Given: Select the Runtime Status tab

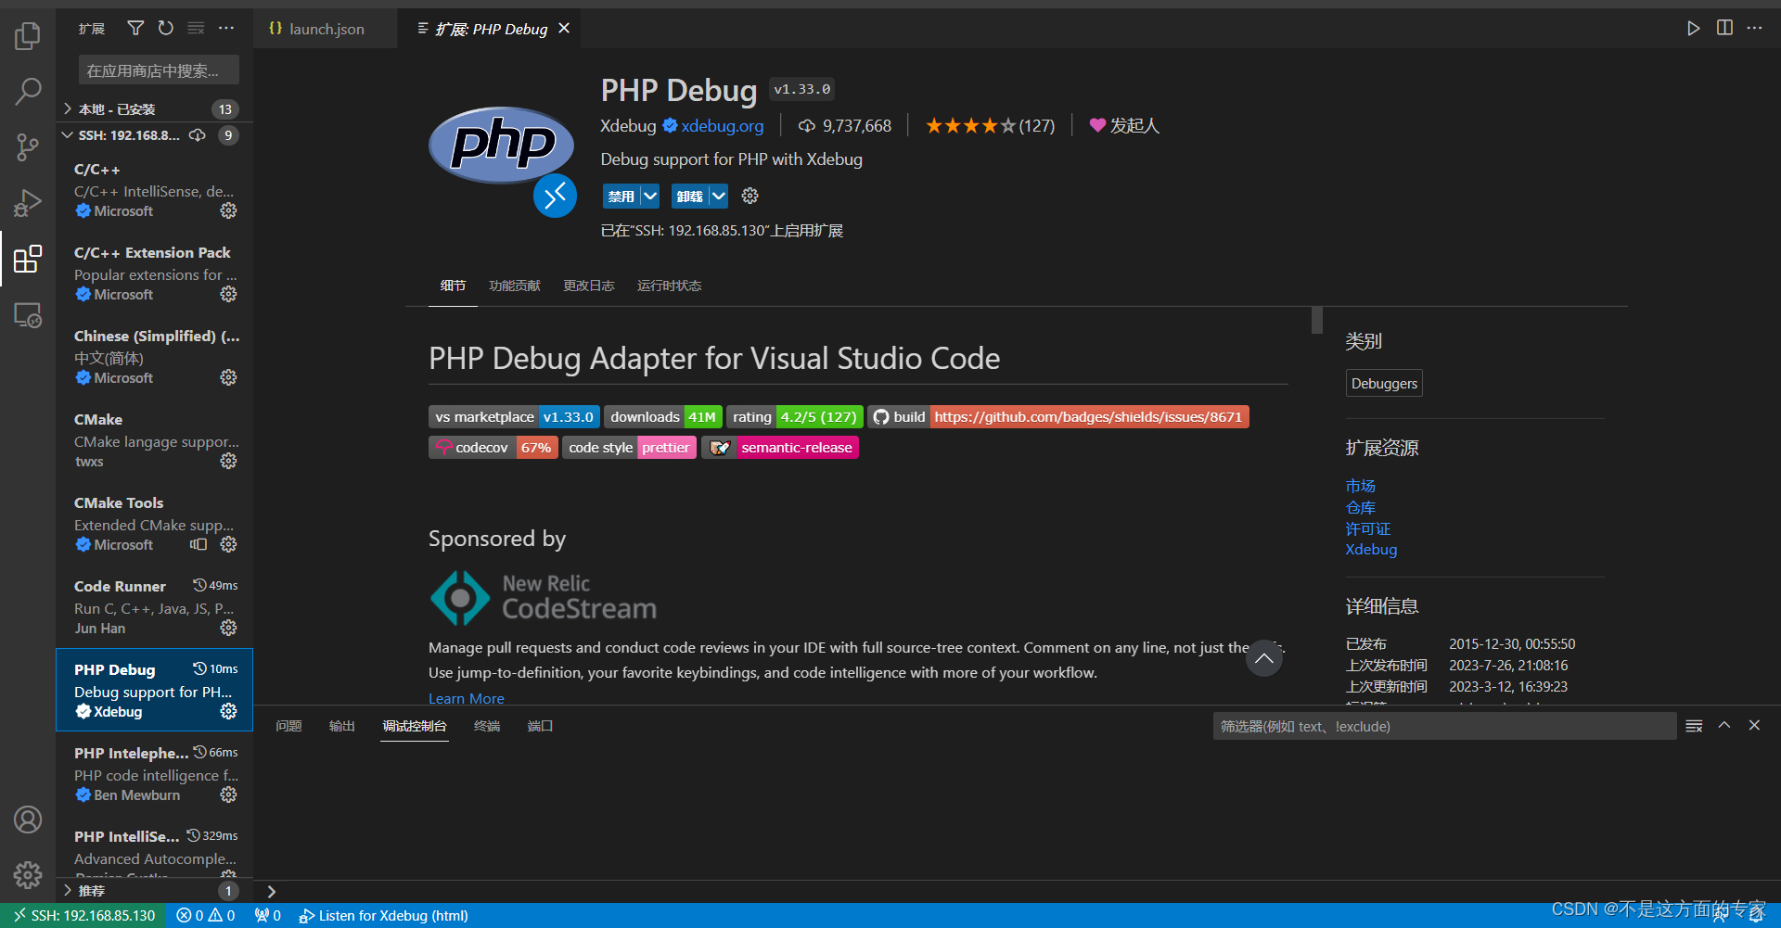Looking at the screenshot, I should tap(669, 286).
